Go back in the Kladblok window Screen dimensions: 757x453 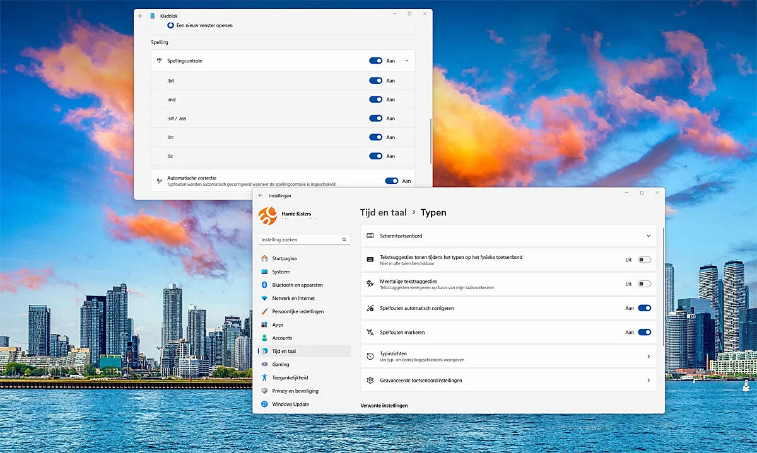(141, 16)
